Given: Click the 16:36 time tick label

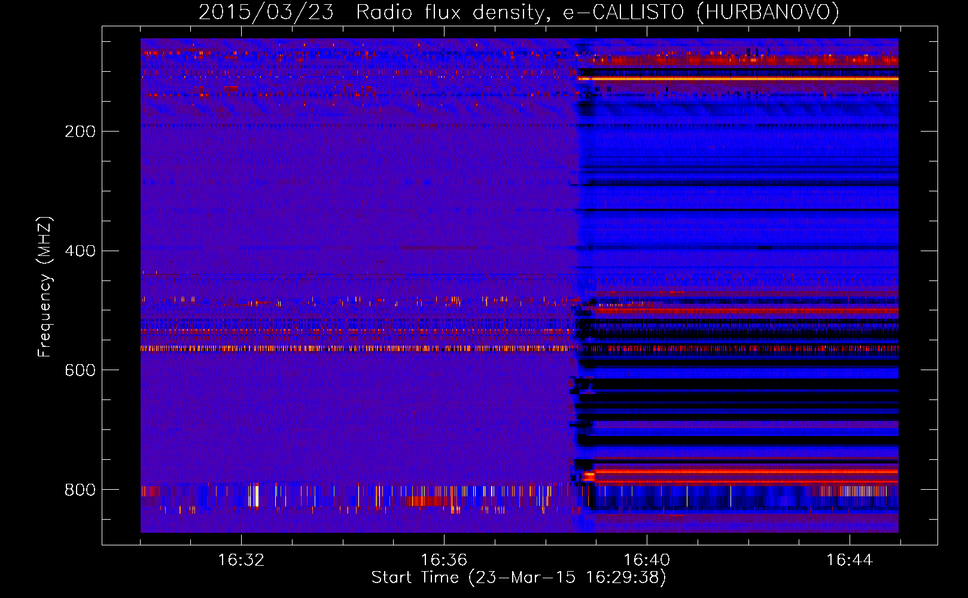Looking at the screenshot, I should coord(444,560).
